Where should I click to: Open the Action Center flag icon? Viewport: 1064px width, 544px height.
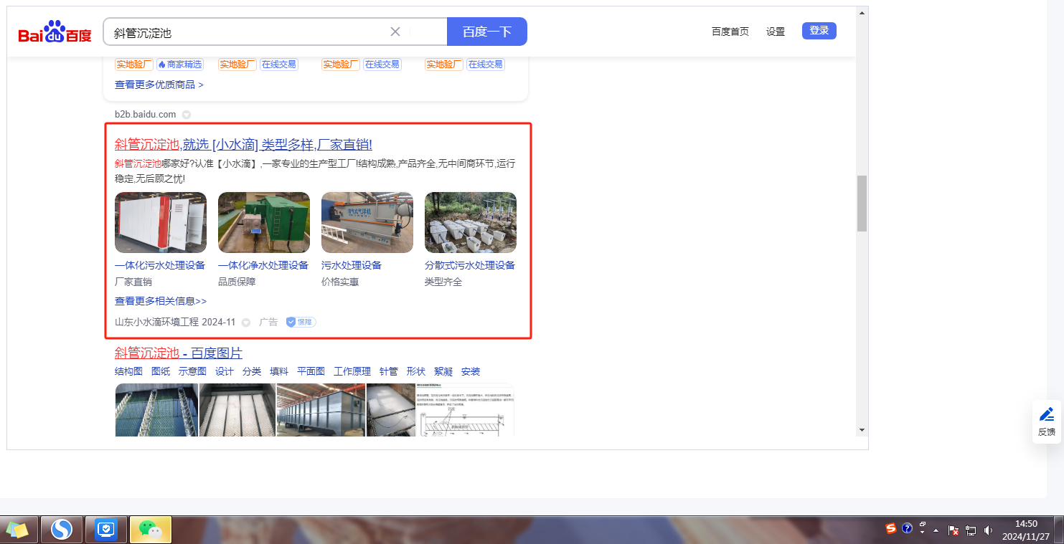point(954,530)
